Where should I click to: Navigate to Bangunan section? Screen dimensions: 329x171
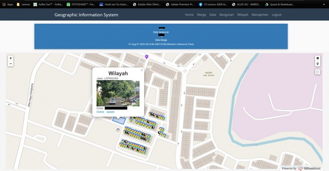(226, 15)
